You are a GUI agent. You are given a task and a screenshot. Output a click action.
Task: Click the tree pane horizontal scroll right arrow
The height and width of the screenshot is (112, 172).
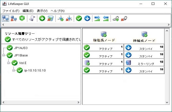coord(78,102)
